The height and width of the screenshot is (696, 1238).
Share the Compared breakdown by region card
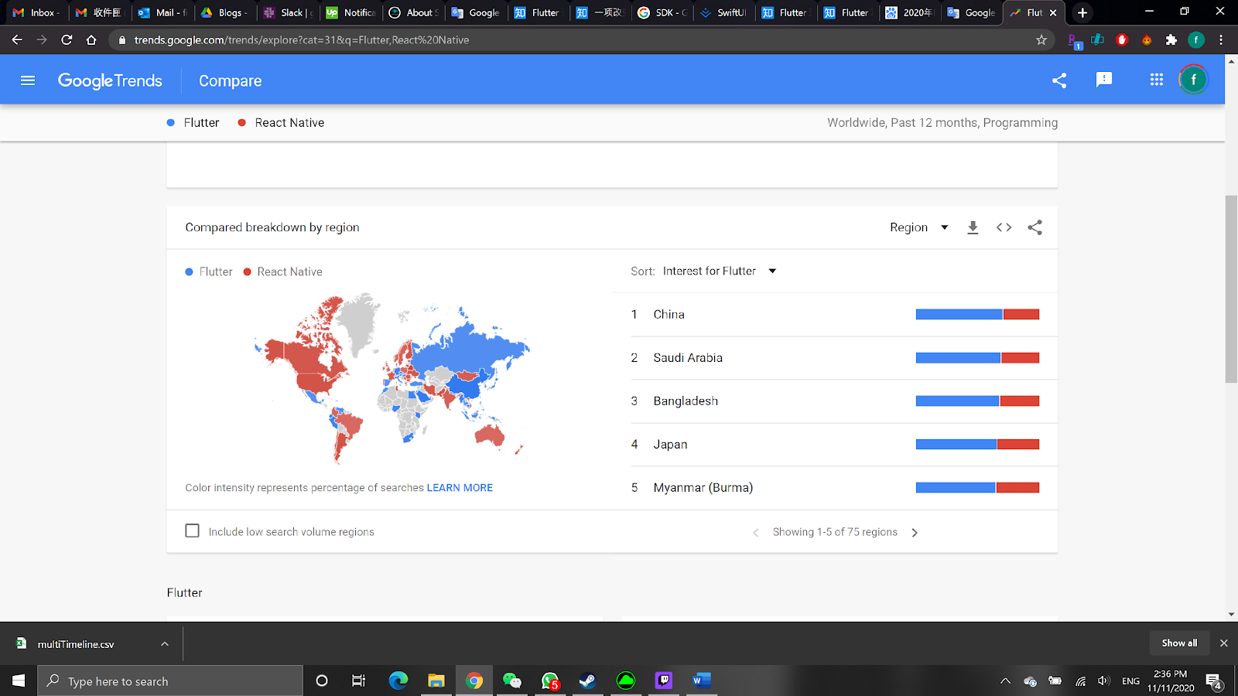[x=1035, y=227]
